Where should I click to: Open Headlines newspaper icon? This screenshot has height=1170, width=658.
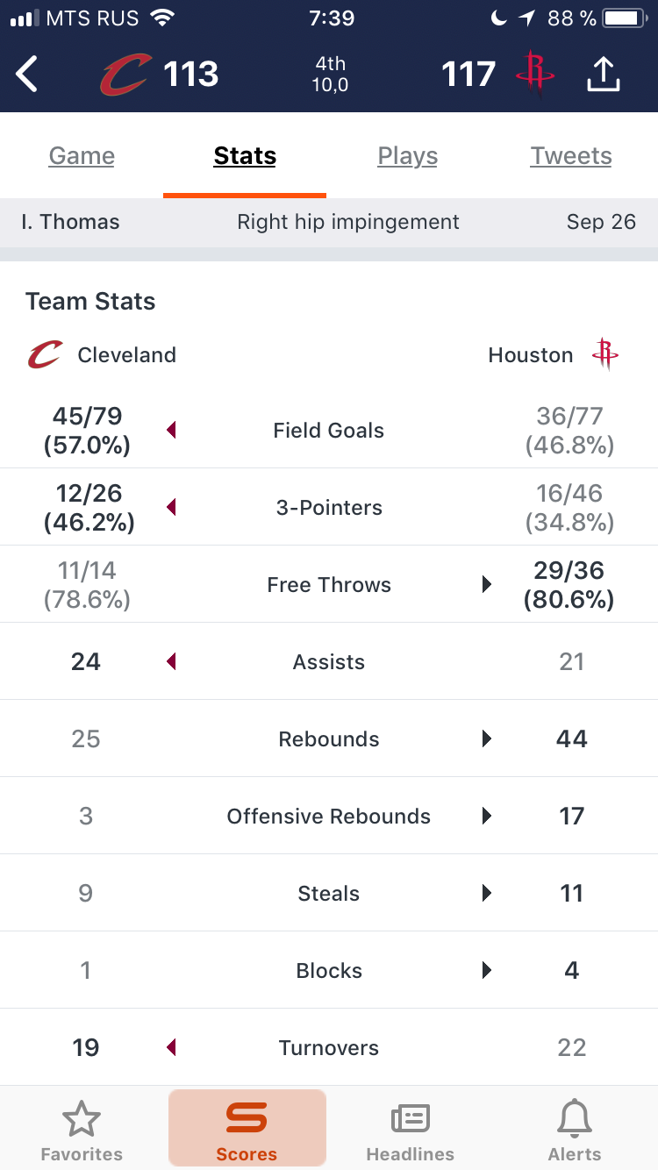(410, 1119)
